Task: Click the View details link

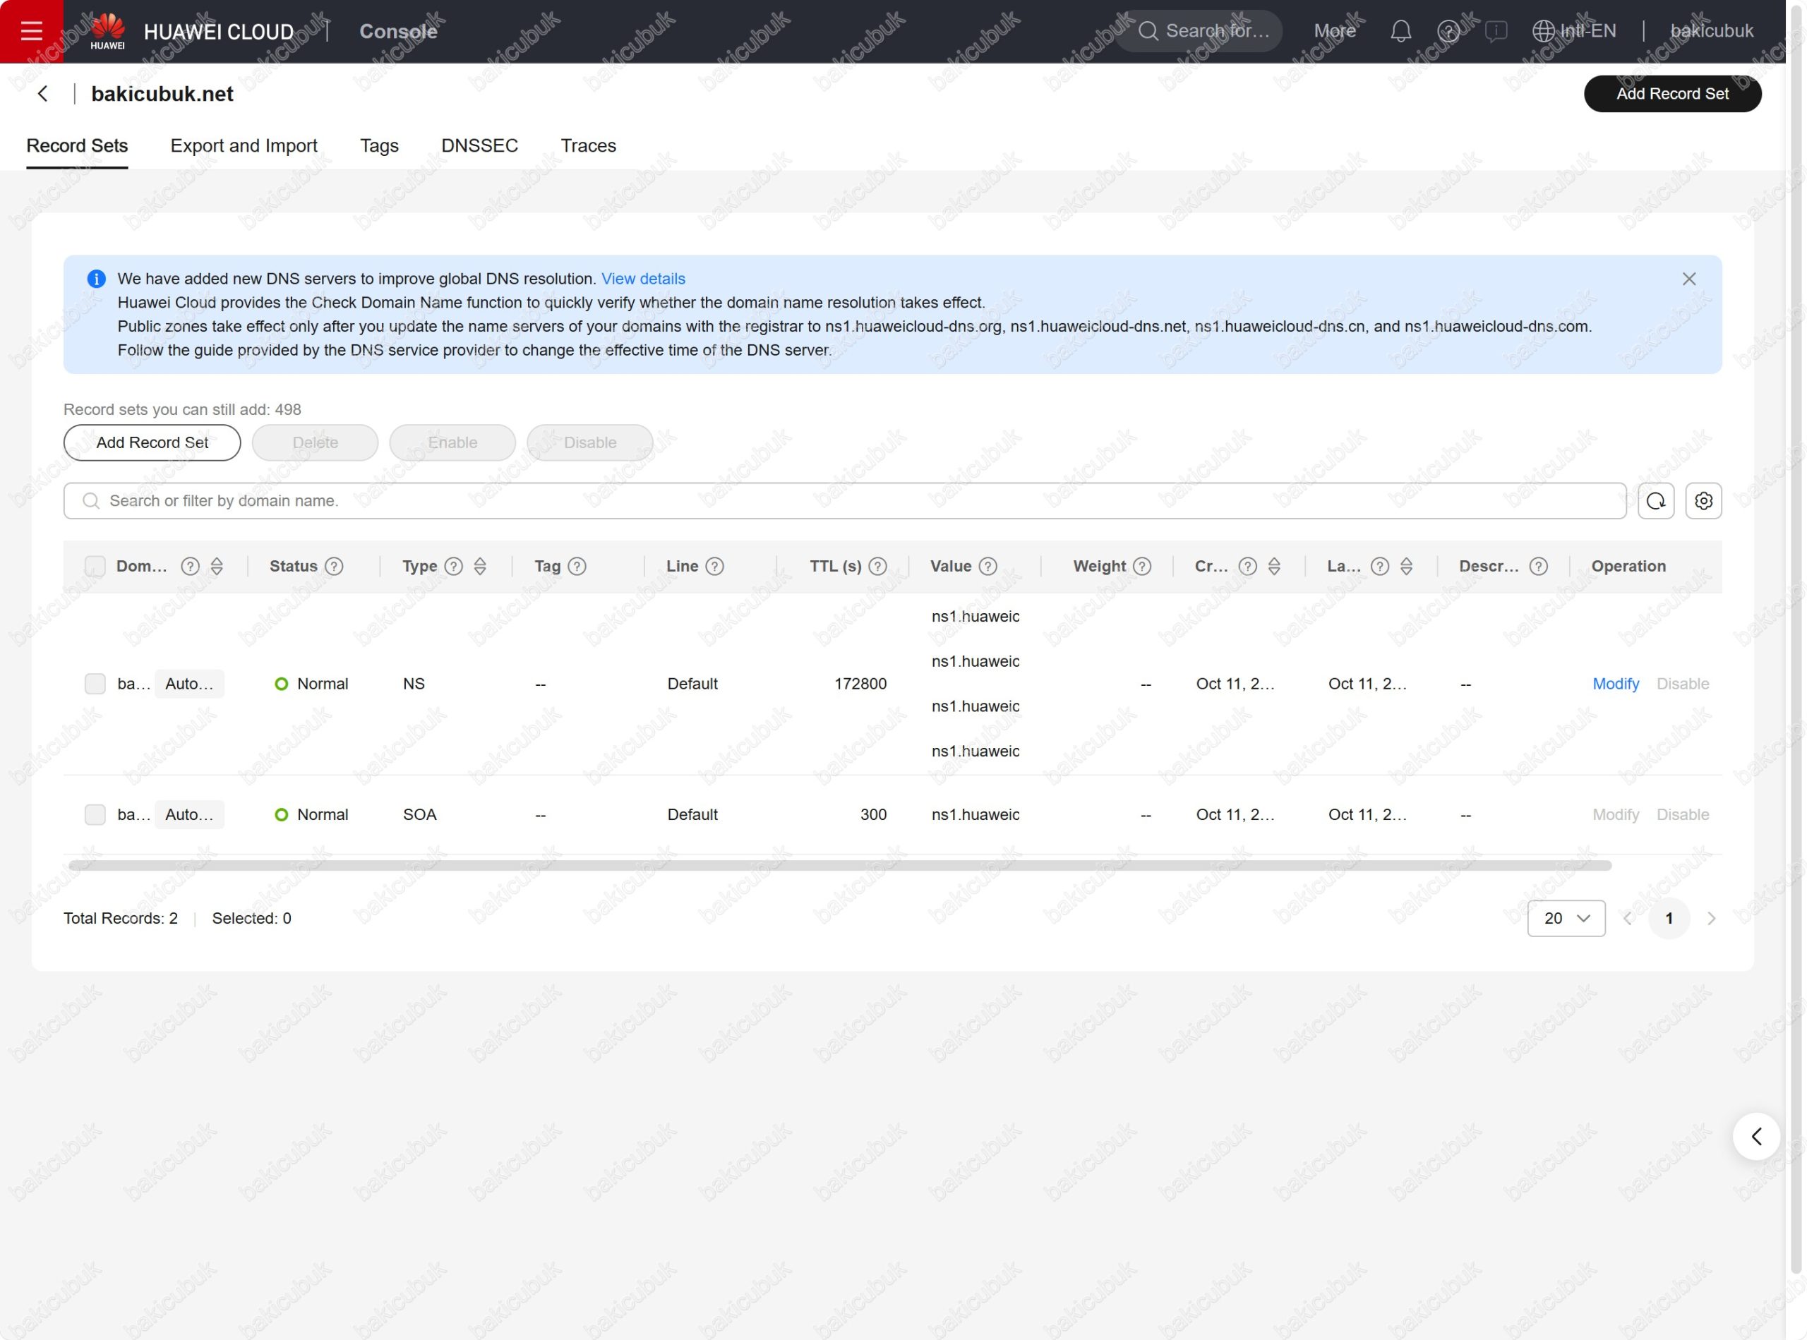Action: coord(642,279)
